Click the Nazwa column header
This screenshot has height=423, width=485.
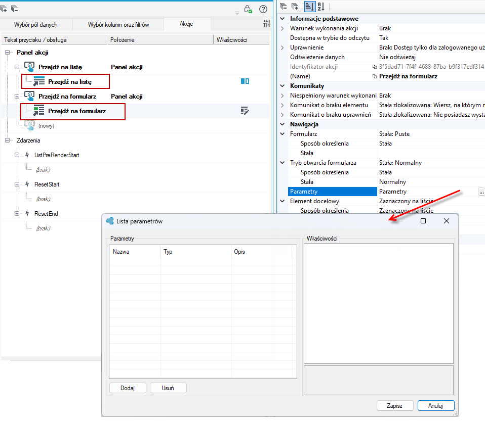(x=135, y=252)
